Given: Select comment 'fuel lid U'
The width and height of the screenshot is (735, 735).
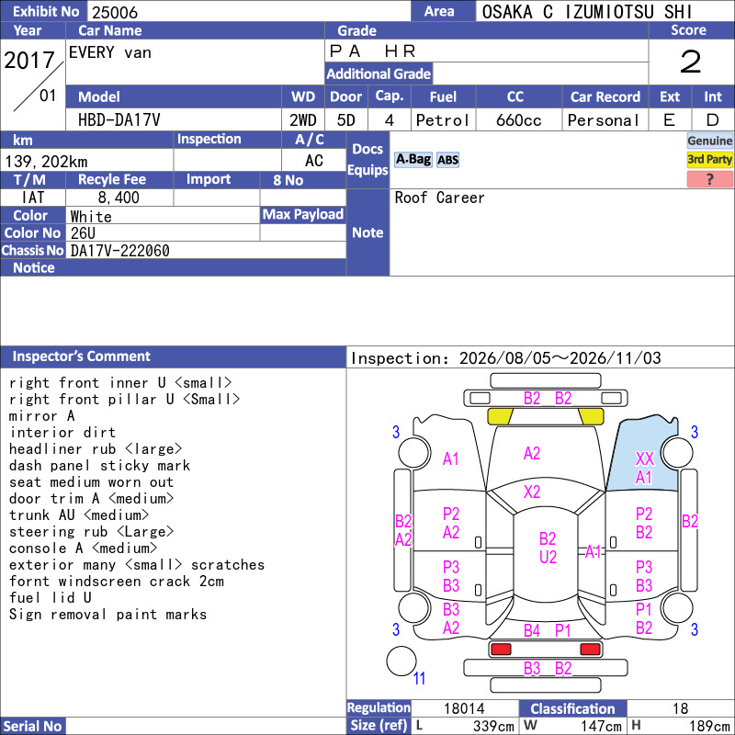Looking at the screenshot, I should pyautogui.click(x=51, y=598).
